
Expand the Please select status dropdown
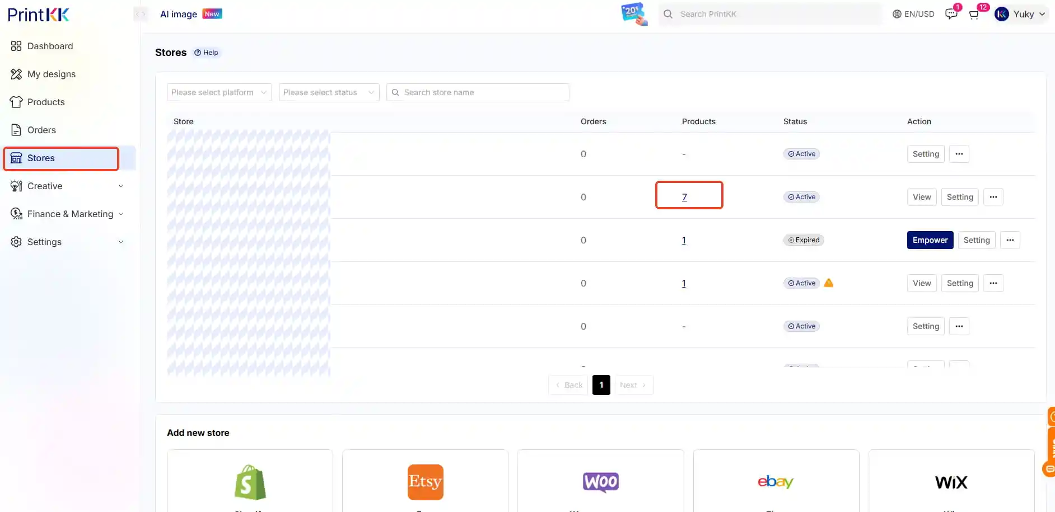tap(329, 92)
